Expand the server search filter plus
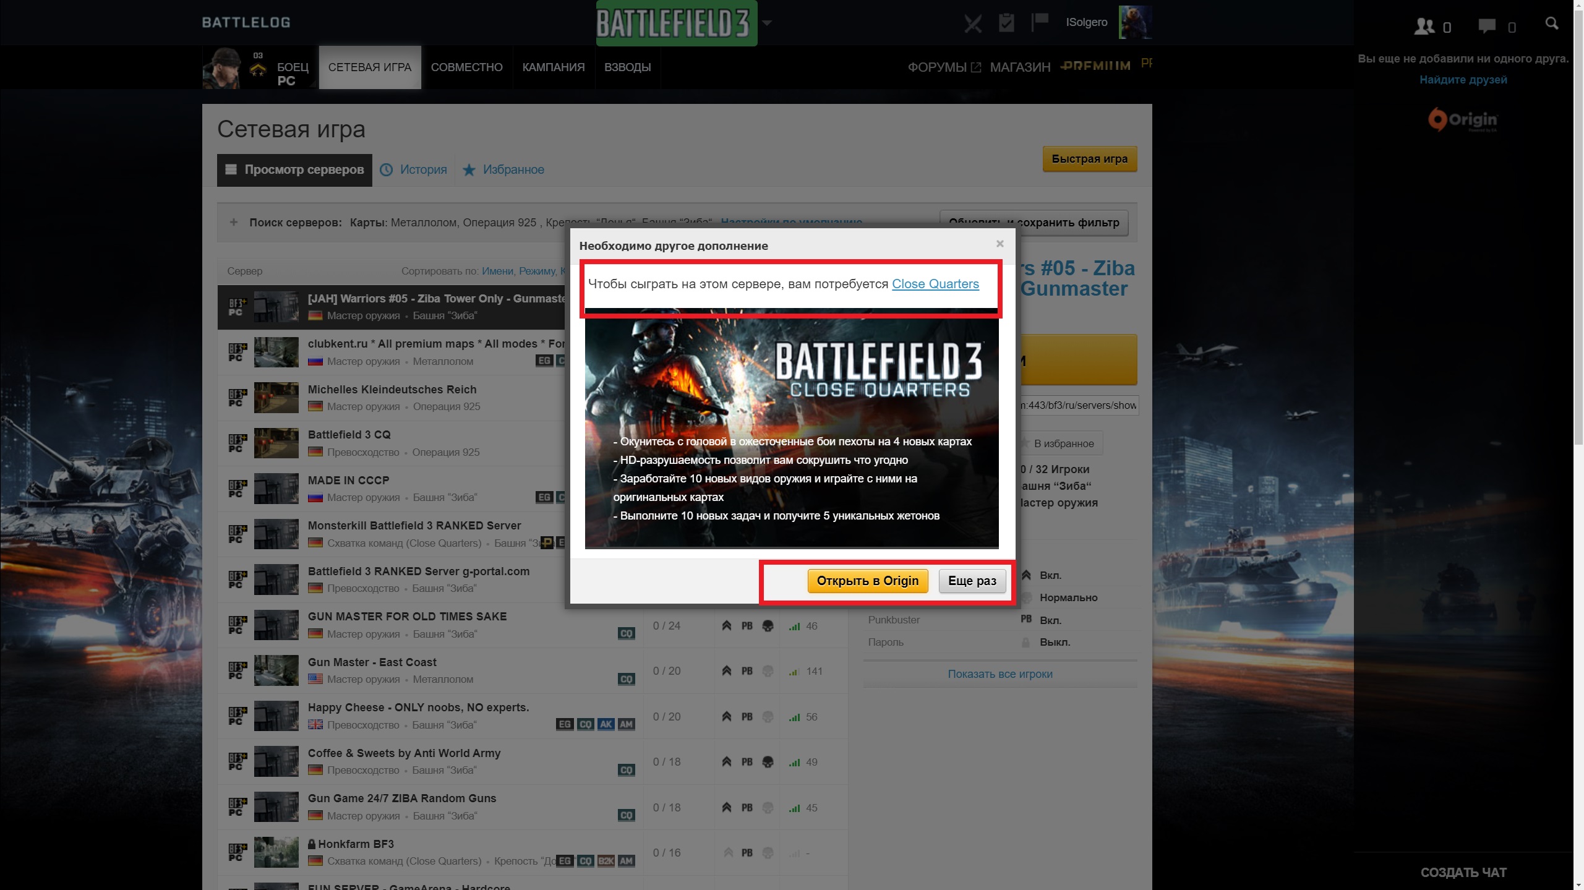 [x=233, y=222]
